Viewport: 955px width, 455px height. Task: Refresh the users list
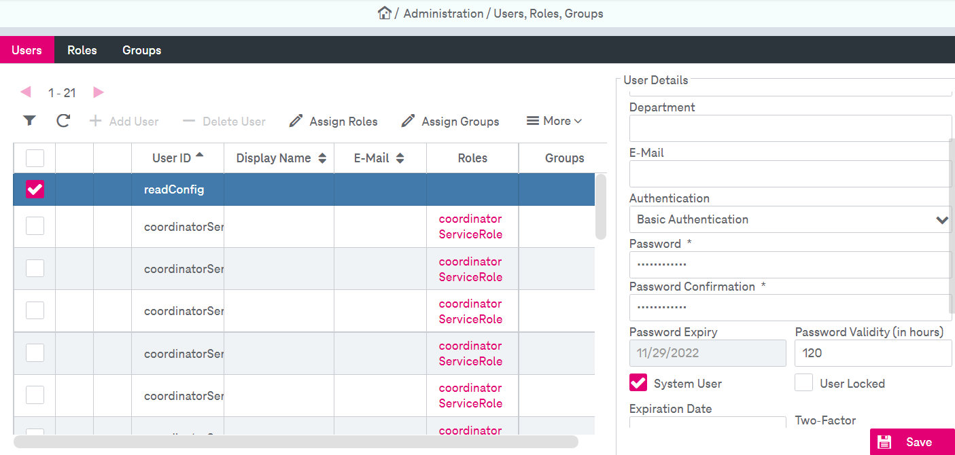pos(63,121)
